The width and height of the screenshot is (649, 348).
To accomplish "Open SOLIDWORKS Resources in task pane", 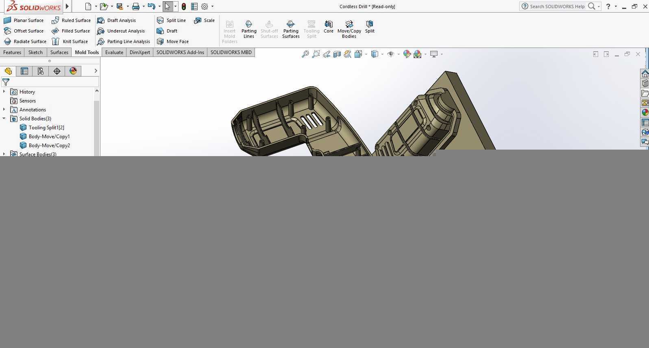I will click(645, 74).
